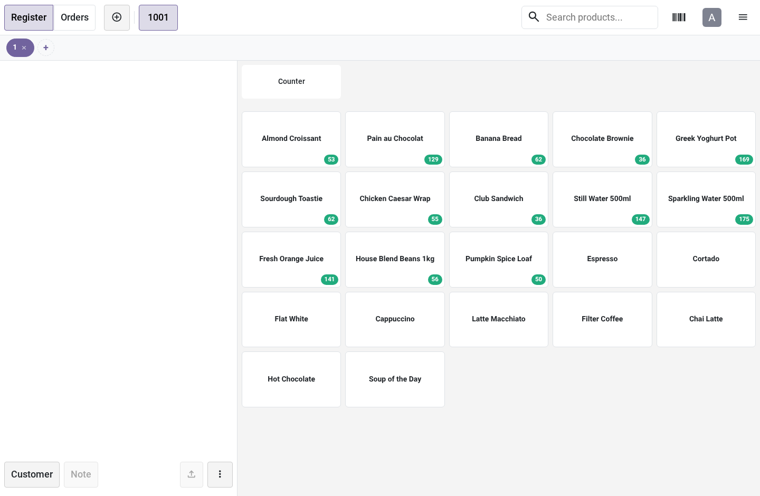The height and width of the screenshot is (496, 760).
Task: Add Cappuccino to the order
Action: coord(395,320)
